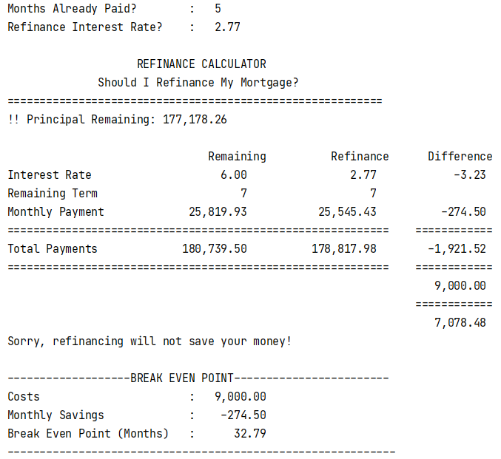This screenshot has width=501, height=459.
Task: Click the Refinance Interest Rate value 2.77
Action: click(x=227, y=27)
